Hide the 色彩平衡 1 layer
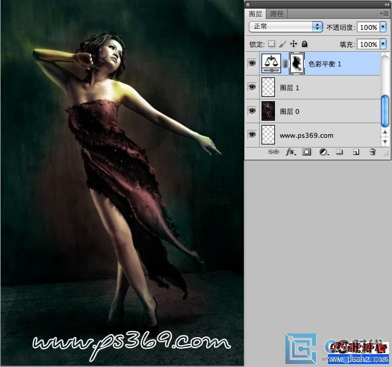 click(252, 63)
